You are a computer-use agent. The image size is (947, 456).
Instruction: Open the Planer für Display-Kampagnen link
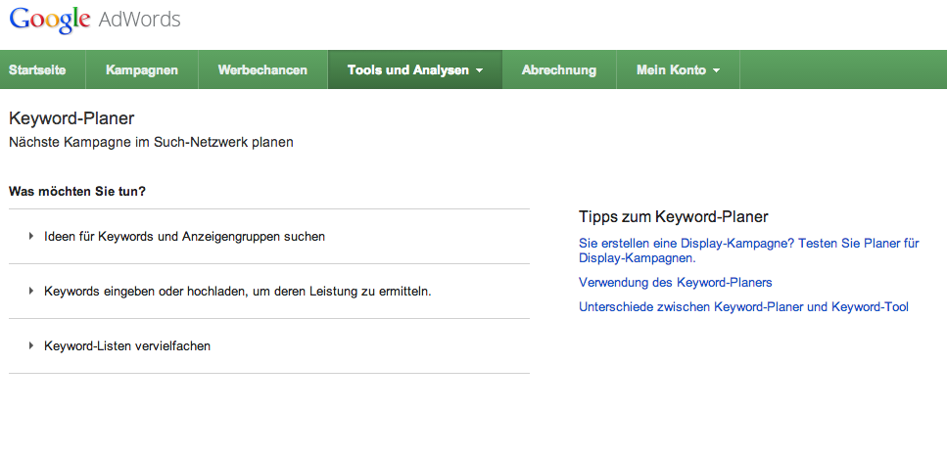(748, 251)
